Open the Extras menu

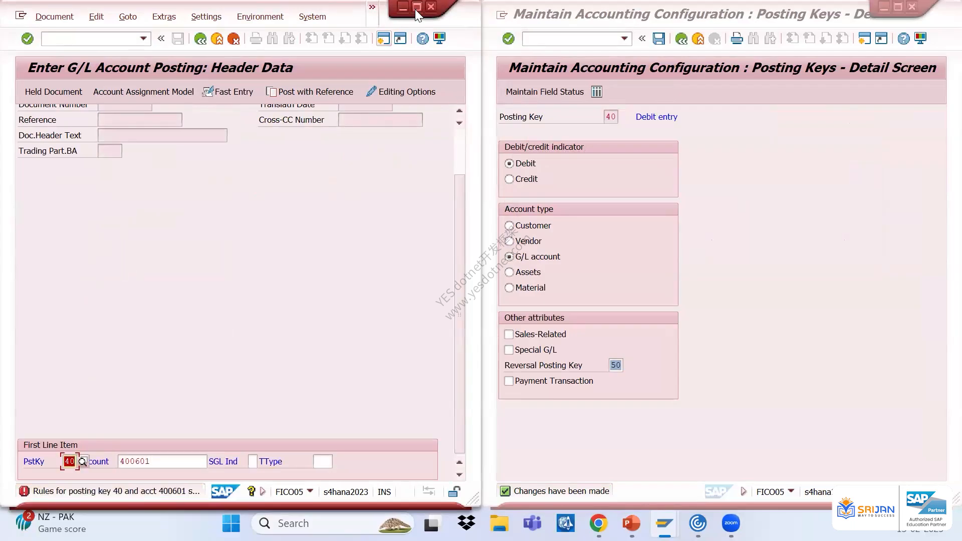pyautogui.click(x=164, y=17)
